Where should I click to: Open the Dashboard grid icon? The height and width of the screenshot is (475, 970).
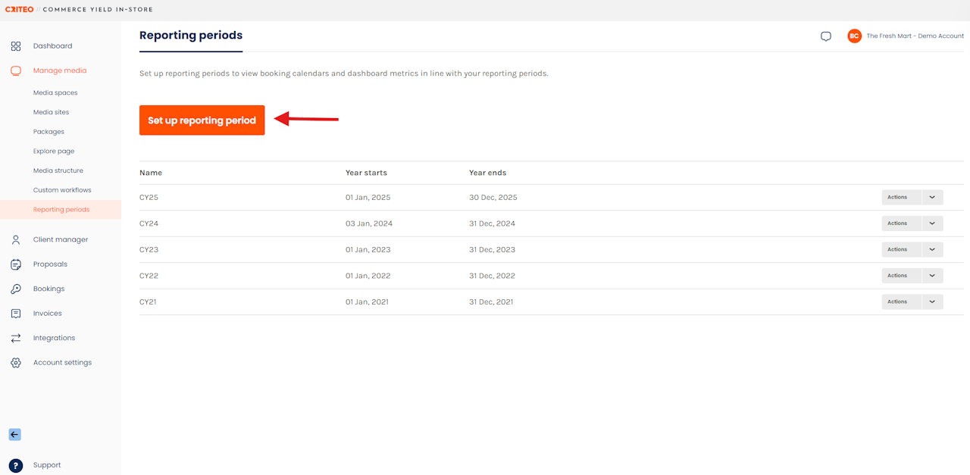click(x=16, y=46)
